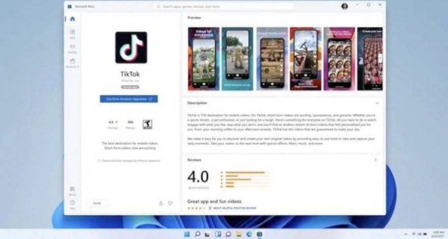Open the taskbar clock and date

tap(438, 234)
